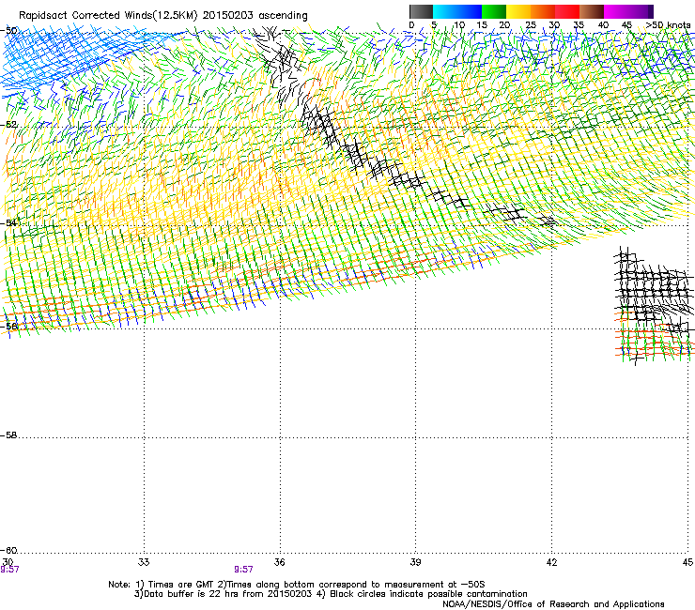Click the longitude label 39

point(415,562)
